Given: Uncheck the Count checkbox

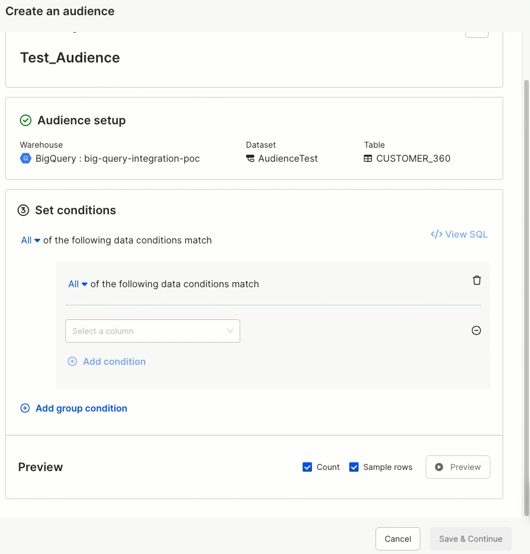Looking at the screenshot, I should 307,467.
